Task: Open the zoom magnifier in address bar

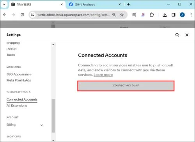Action: click(x=114, y=15)
